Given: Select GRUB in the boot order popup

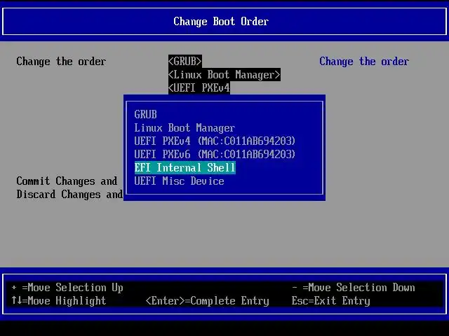Looking at the screenshot, I should 145,115.
